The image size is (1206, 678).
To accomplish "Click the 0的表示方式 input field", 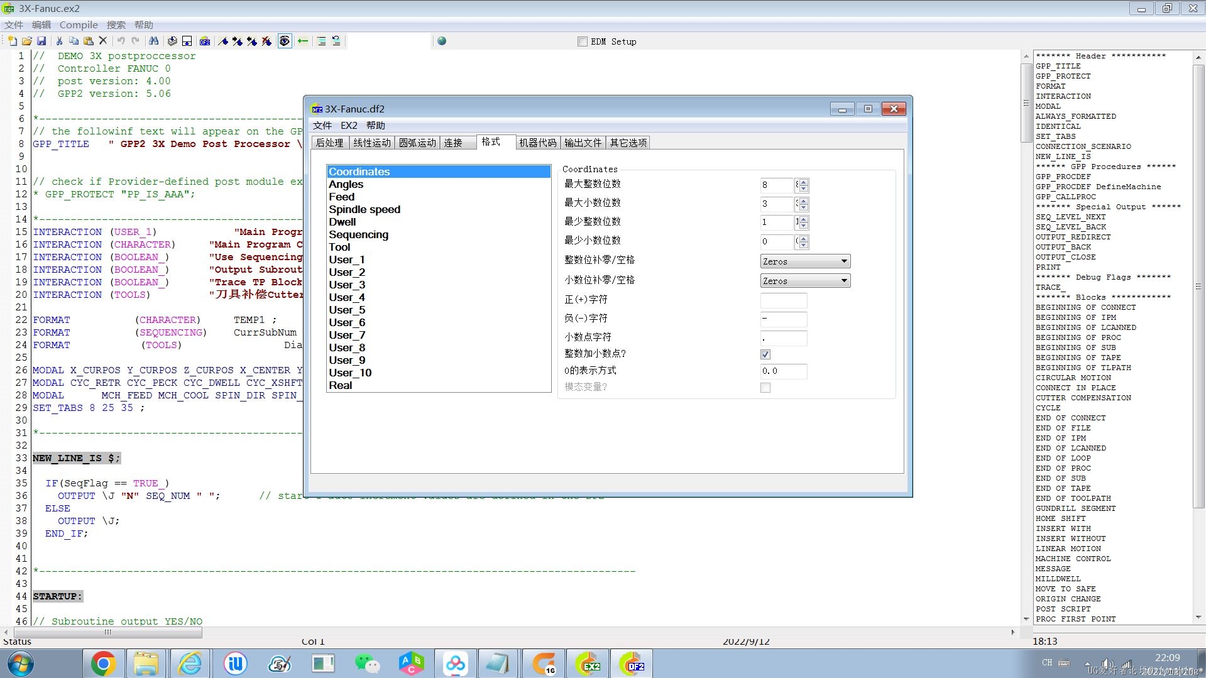I will click(x=784, y=371).
